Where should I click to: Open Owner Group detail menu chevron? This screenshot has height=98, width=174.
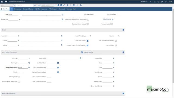coord(113,81)
